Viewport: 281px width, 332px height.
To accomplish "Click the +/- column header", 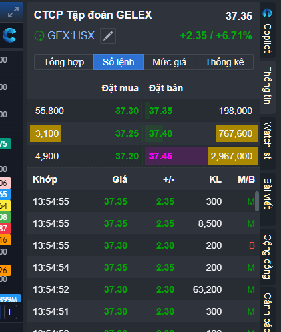I will point(168,179).
